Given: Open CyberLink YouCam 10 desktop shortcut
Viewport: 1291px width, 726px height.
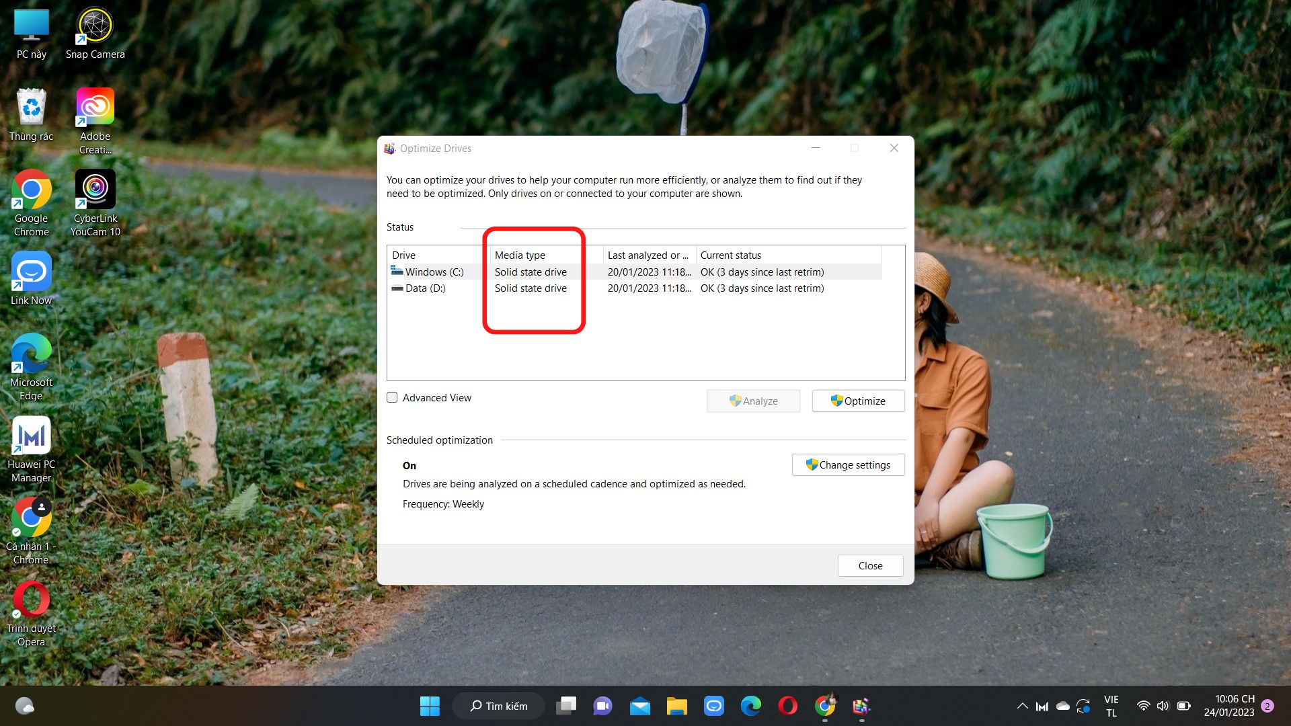Looking at the screenshot, I should pos(95,204).
